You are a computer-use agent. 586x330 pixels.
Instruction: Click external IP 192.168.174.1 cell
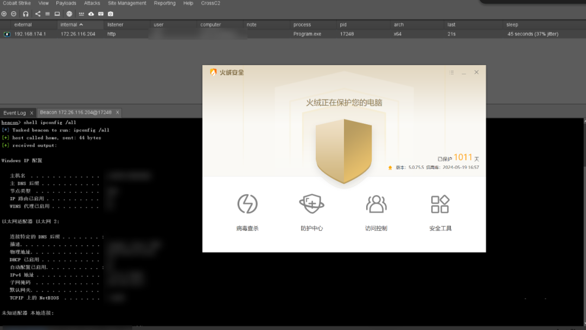(x=30, y=34)
